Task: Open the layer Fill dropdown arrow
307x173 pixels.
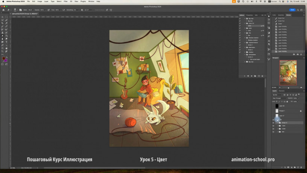Action: 298,102
